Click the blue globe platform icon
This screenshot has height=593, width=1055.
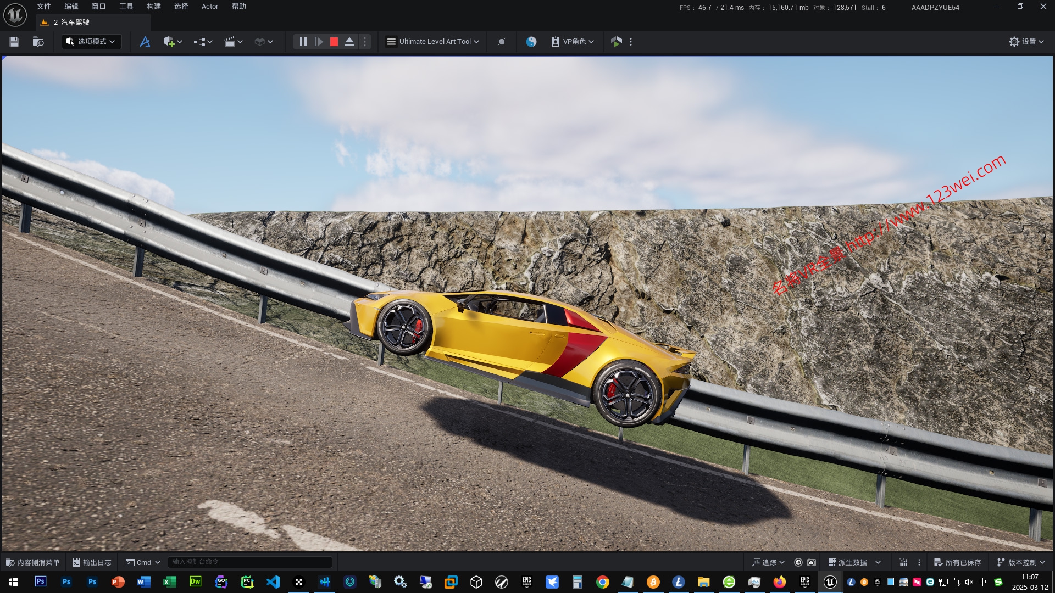[531, 42]
